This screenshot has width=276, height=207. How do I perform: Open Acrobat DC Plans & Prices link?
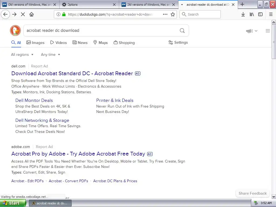[x=115, y=181]
